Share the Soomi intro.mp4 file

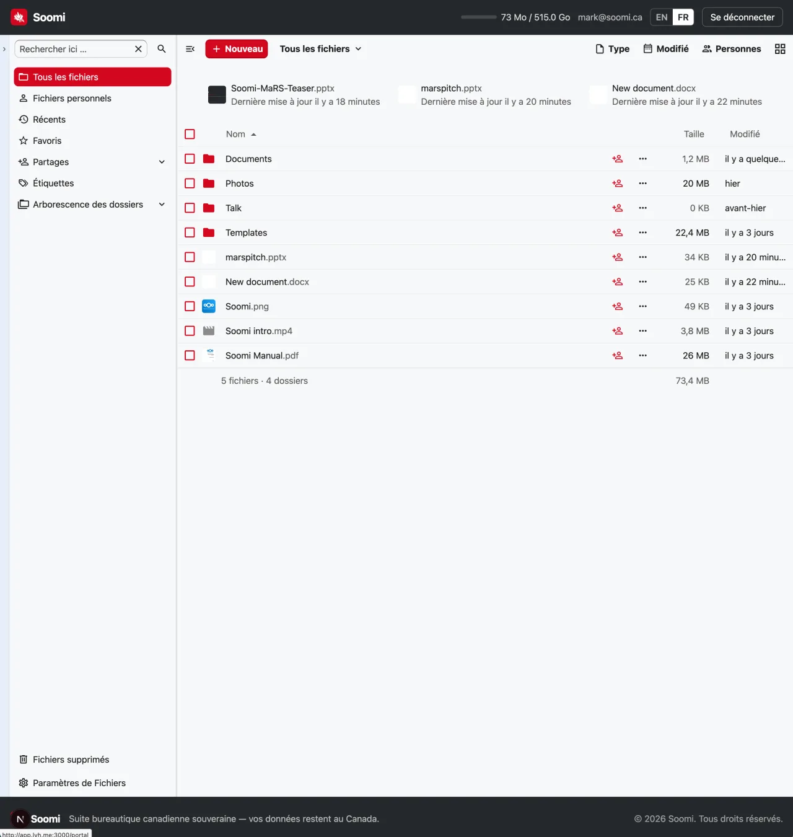[x=618, y=331]
